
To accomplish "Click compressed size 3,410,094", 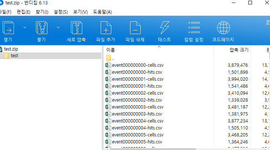I will (x=238, y=93).
